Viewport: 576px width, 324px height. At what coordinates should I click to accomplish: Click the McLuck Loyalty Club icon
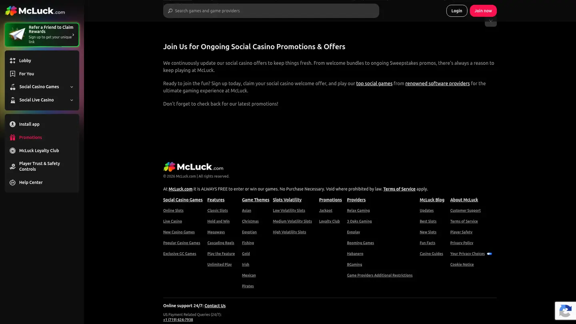[12, 150]
